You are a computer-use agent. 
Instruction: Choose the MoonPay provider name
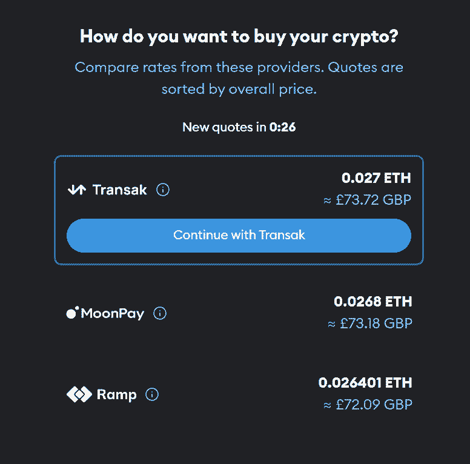[x=113, y=313]
